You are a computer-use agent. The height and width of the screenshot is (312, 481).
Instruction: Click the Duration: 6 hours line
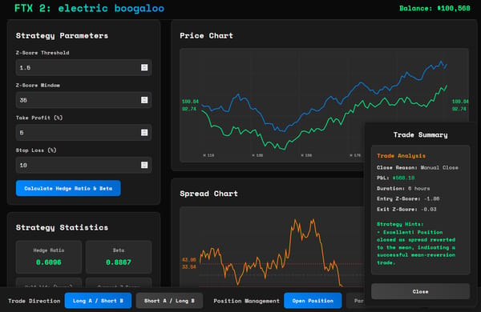coord(403,189)
